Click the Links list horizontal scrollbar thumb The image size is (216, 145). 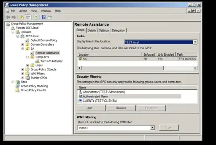pos(122,68)
